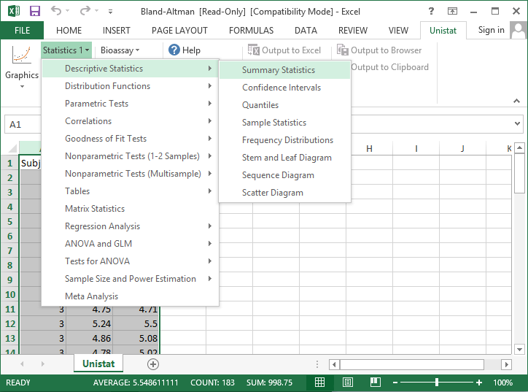The width and height of the screenshot is (528, 392).
Task: Collapse the ribbon with the arrow
Action: pos(516,101)
